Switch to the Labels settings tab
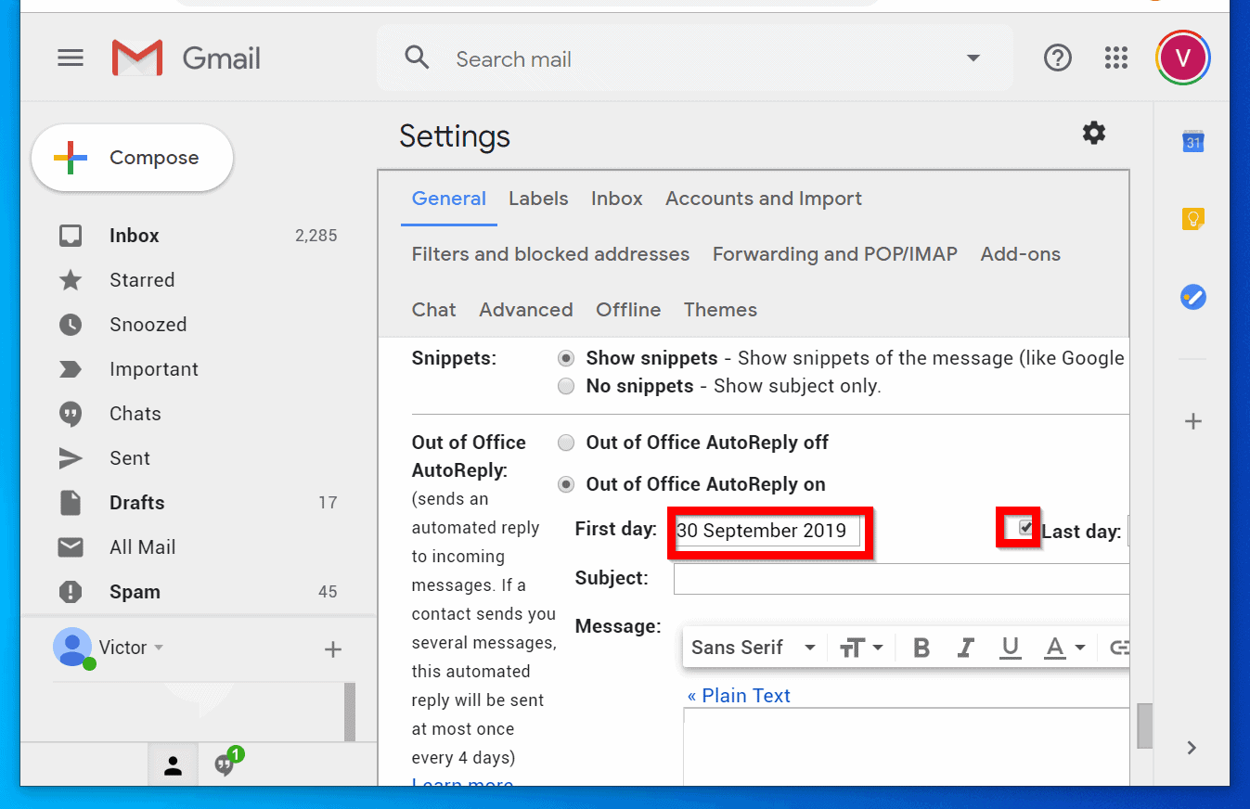This screenshot has width=1250, height=809. (x=538, y=198)
